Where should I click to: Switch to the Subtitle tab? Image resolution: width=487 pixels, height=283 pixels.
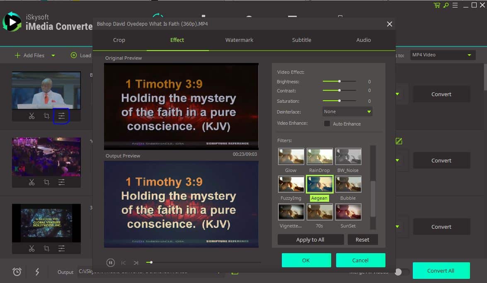tap(301, 40)
